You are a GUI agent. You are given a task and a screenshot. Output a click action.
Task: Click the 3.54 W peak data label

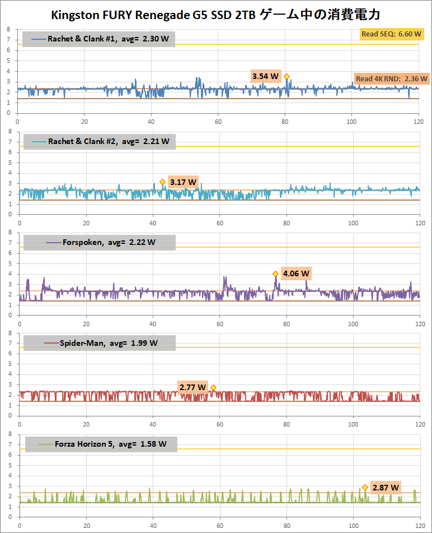[x=265, y=76]
